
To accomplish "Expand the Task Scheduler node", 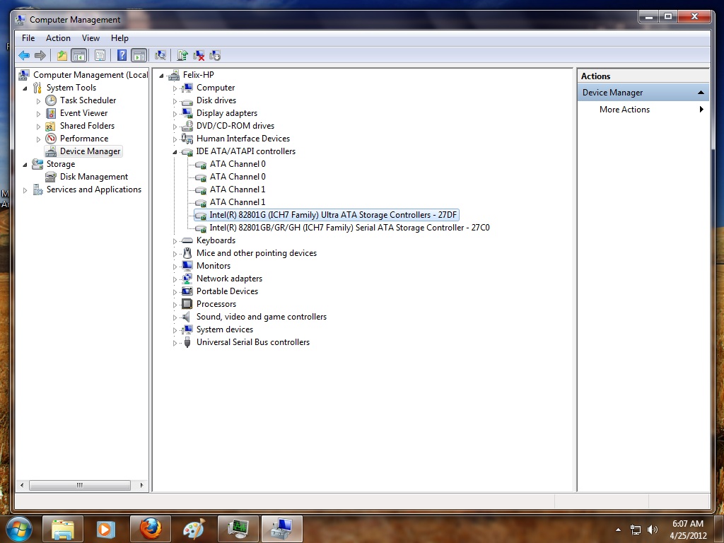I will point(38,100).
